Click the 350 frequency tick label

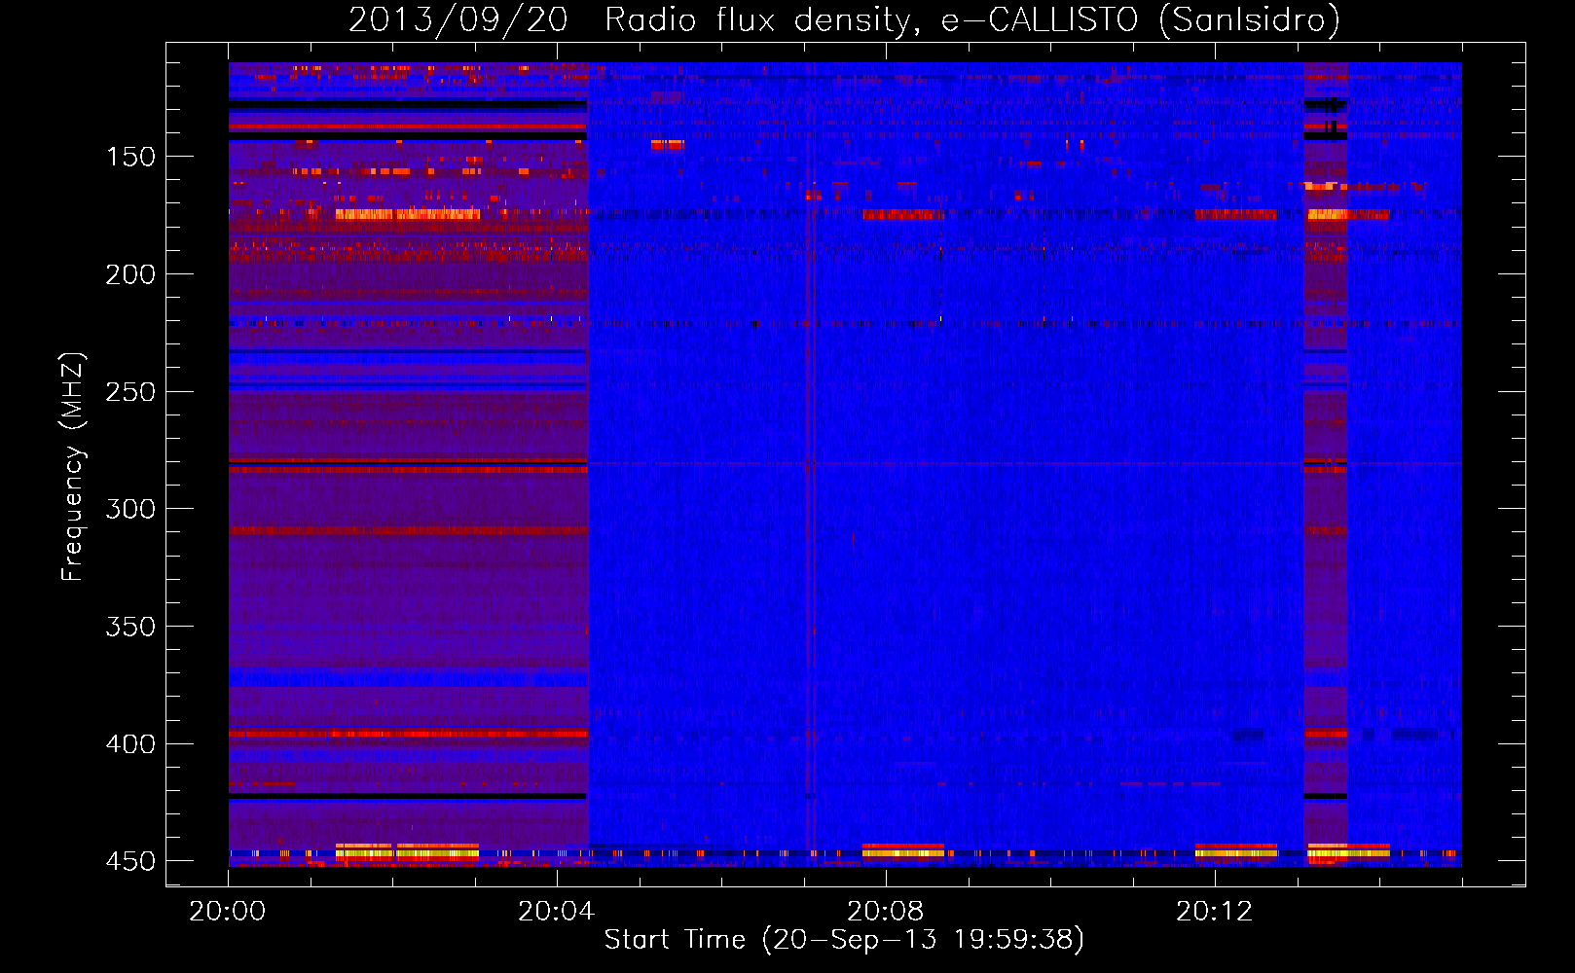coord(130,627)
